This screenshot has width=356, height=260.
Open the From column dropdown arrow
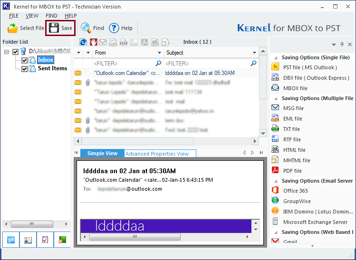click(159, 53)
